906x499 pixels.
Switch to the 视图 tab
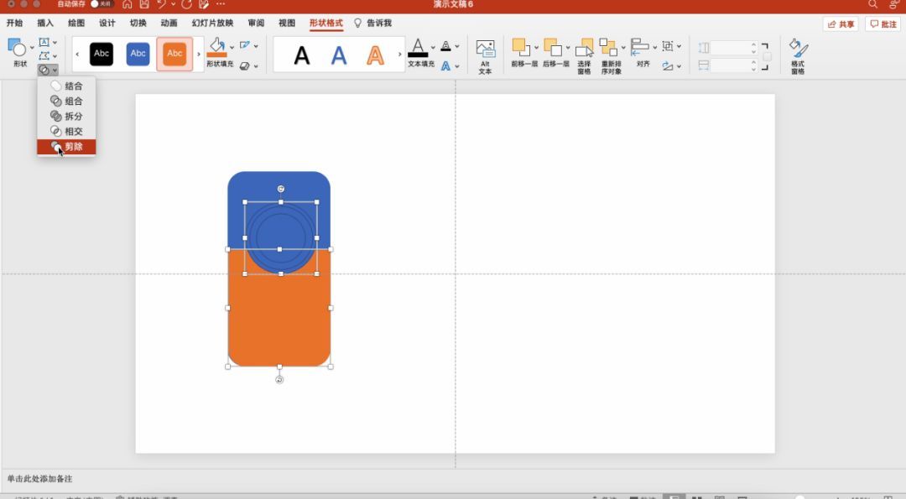click(x=287, y=23)
